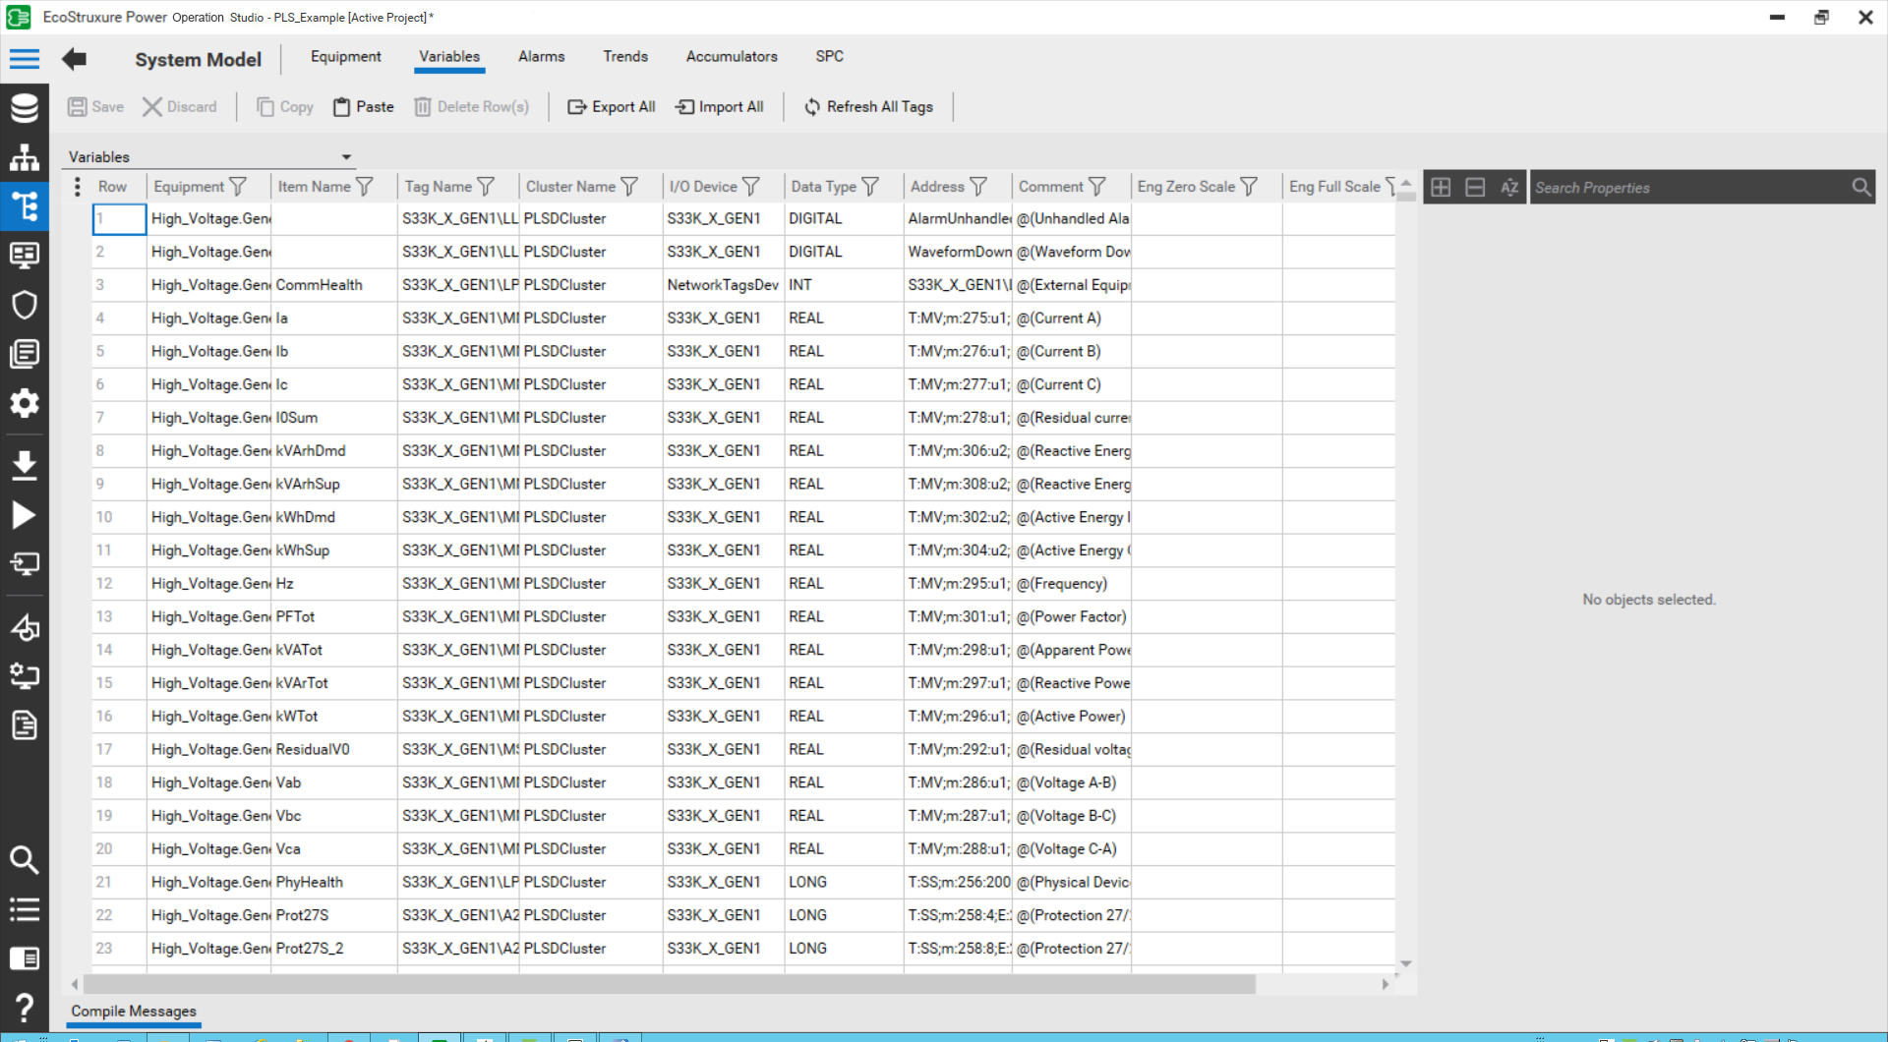The height and width of the screenshot is (1042, 1888).
Task: Open the graphics monitor sidebar icon
Action: click(25, 256)
